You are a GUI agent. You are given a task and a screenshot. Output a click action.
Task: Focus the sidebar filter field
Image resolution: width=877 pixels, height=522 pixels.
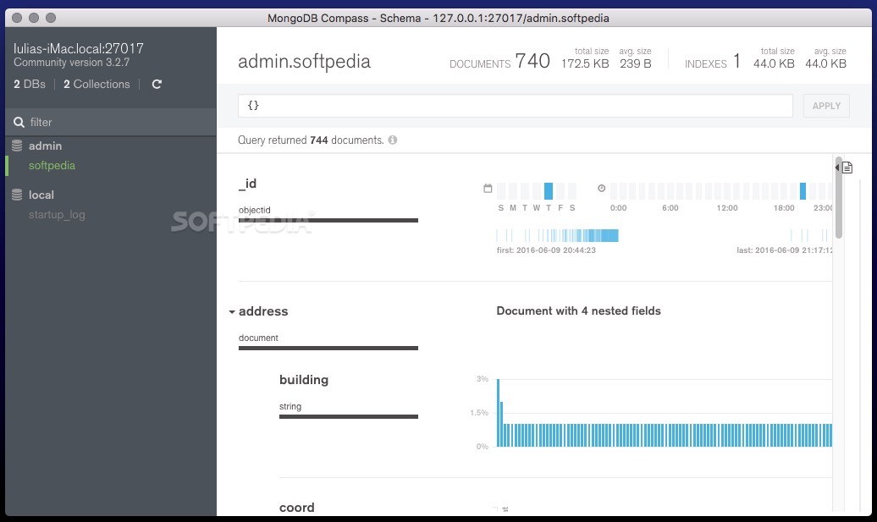pos(111,122)
